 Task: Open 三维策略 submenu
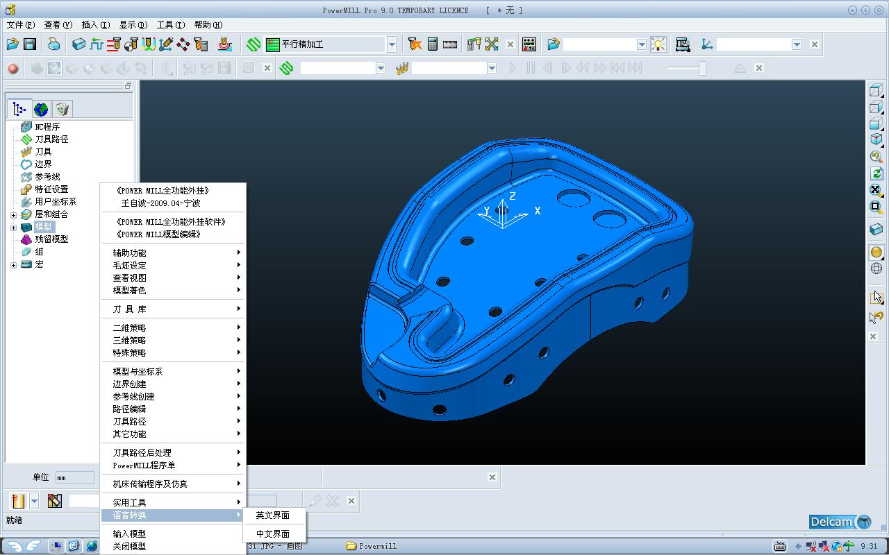174,341
